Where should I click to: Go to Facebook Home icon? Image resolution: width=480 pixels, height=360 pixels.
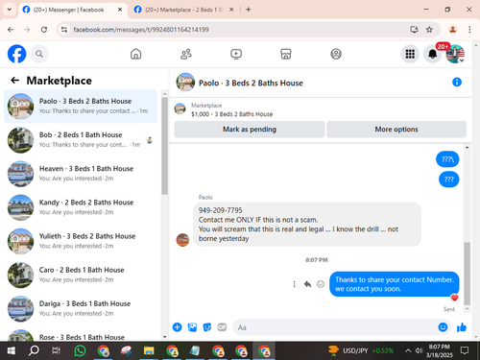[x=135, y=54]
